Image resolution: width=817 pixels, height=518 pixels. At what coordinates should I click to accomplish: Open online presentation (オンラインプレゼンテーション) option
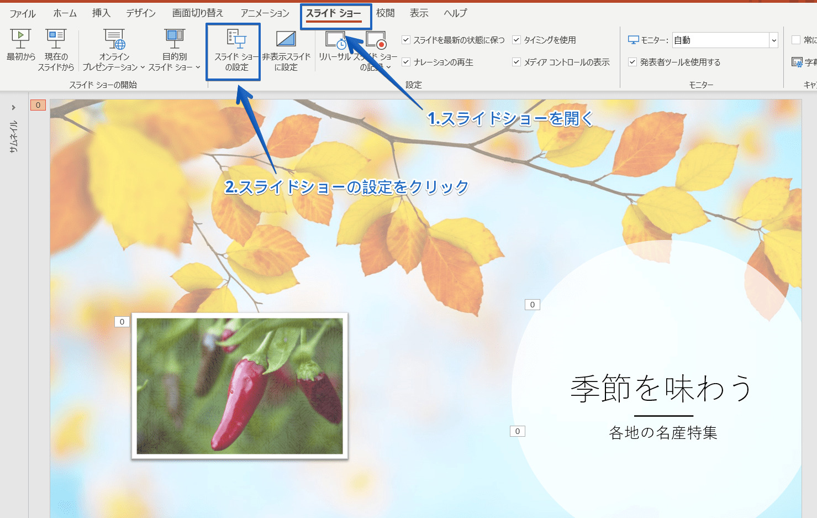click(x=114, y=50)
